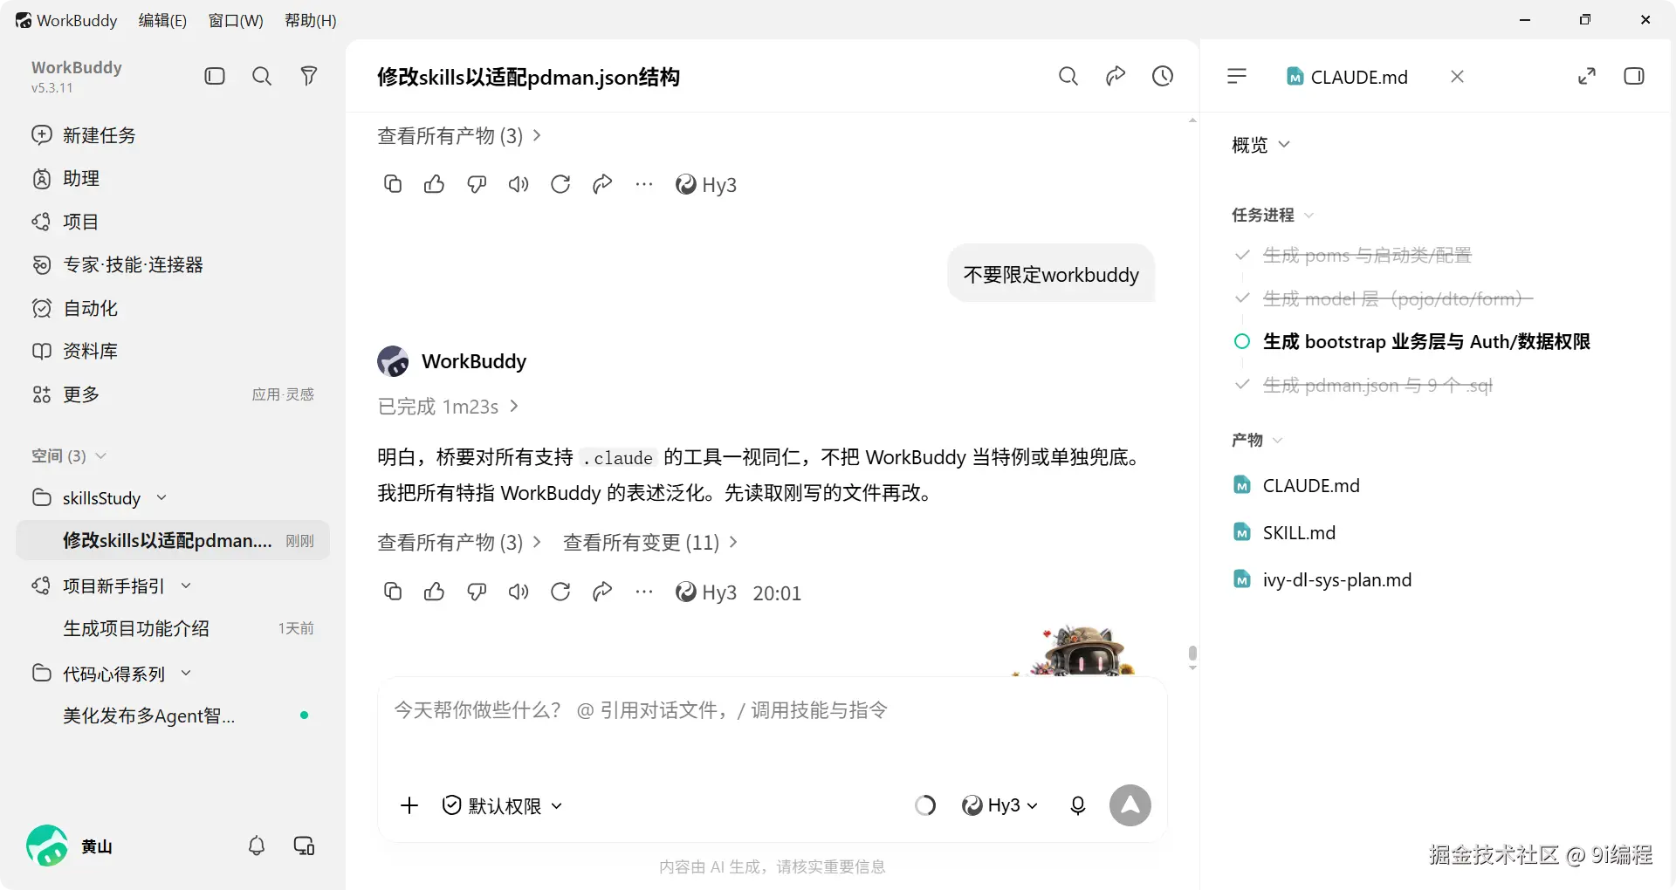1676x890 pixels.
Task: Open the outline list icon in right panel
Action: point(1237,77)
